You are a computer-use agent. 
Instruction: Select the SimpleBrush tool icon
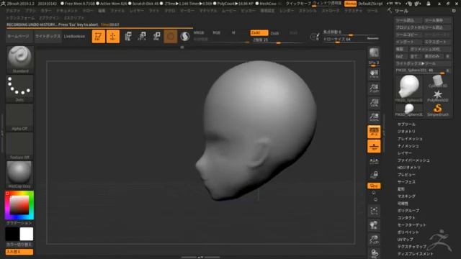(x=438, y=110)
